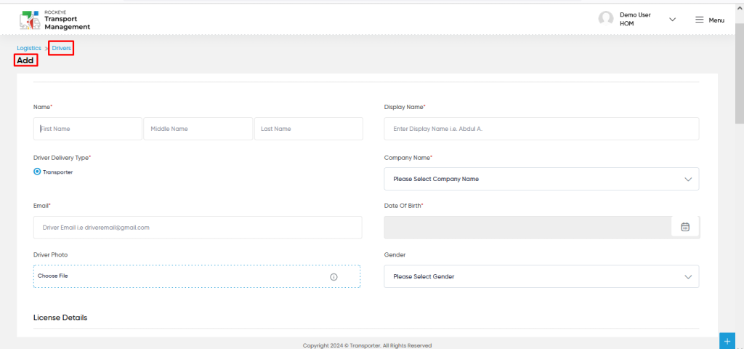Click the Display Name input field
This screenshot has width=744, height=349.
tap(541, 129)
